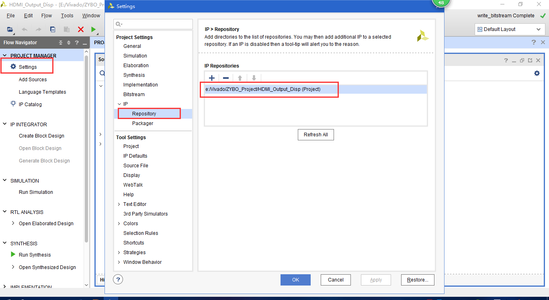Click the Paste icon in main toolbar
The image size is (549, 300).
click(x=67, y=29)
